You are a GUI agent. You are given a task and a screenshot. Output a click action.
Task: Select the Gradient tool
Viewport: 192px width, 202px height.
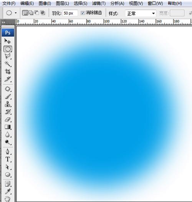click(x=7, y=127)
